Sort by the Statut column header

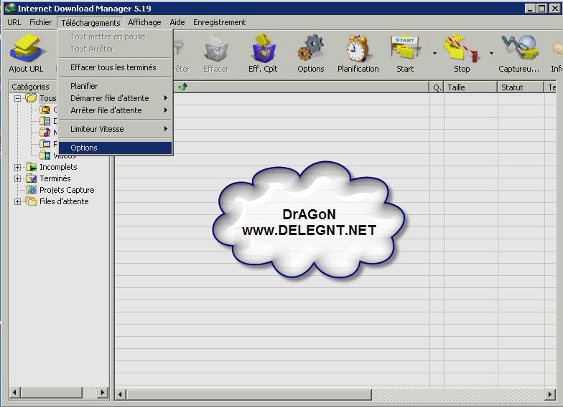coord(521,87)
